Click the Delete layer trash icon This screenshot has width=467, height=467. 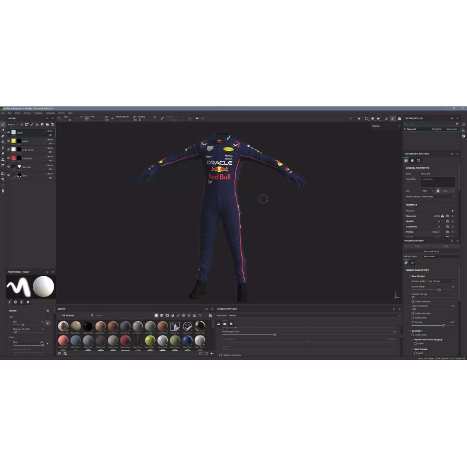pyautogui.click(x=52, y=125)
